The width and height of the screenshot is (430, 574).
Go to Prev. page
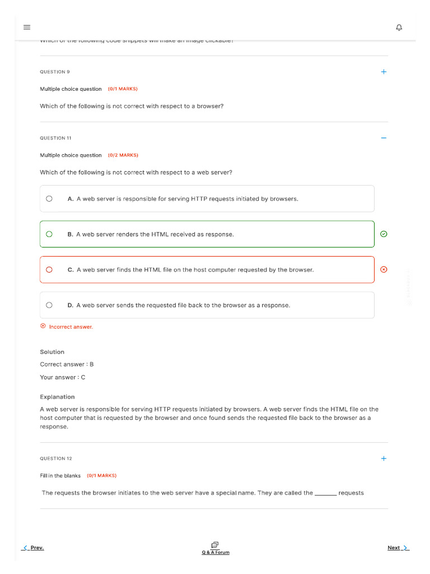point(33,548)
